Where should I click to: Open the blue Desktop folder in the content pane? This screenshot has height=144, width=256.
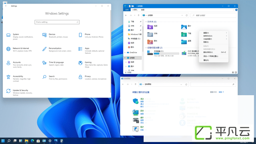coord(184,42)
